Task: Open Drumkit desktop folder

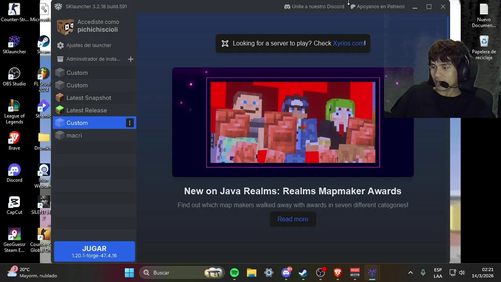Action: pyautogui.click(x=43, y=141)
